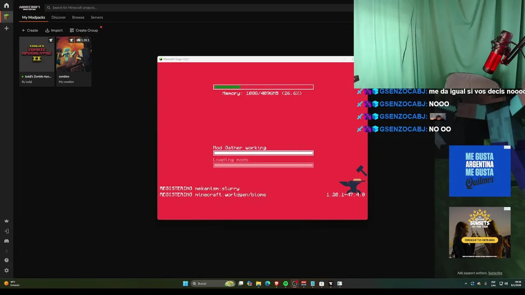Screen dimensions: 525x295
Task: Launch Brave browser from the taskbar
Action: click(276, 284)
